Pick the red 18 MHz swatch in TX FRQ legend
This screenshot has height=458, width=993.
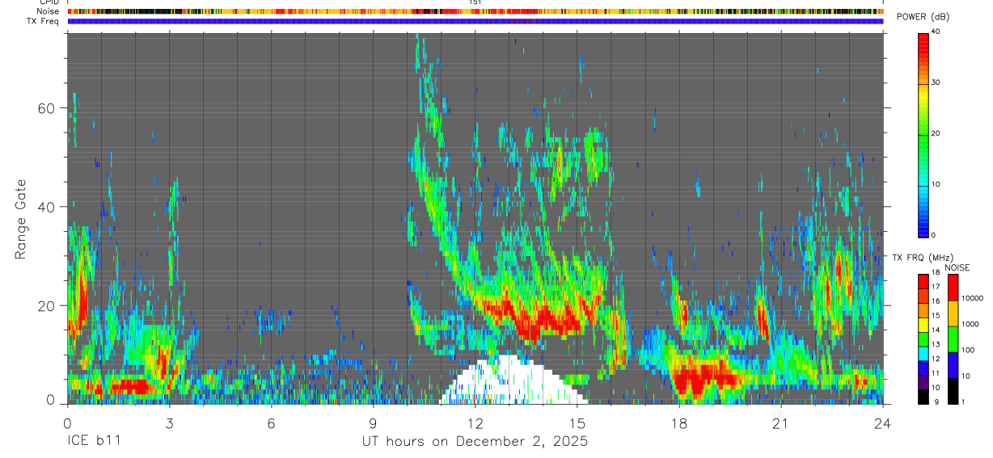pos(923,281)
